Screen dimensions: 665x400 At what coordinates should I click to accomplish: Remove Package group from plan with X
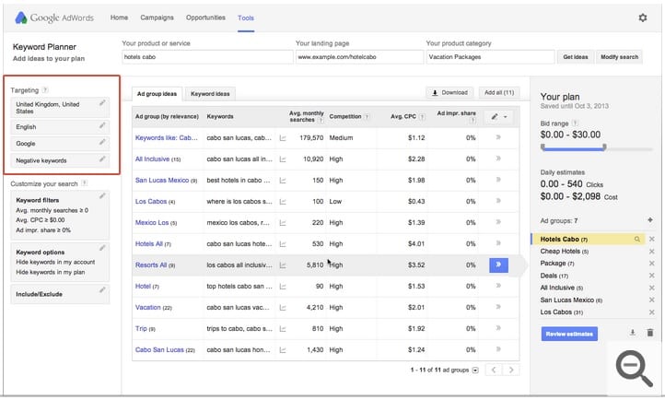point(652,264)
